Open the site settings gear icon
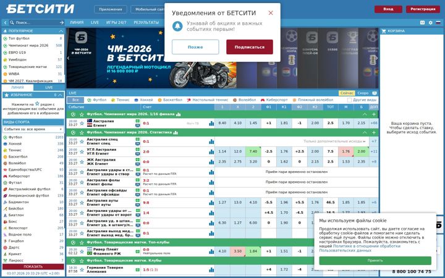 pos(430,22)
